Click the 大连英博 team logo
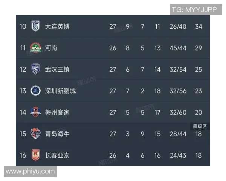Viewport: 226px width, 181px height. click(36, 26)
